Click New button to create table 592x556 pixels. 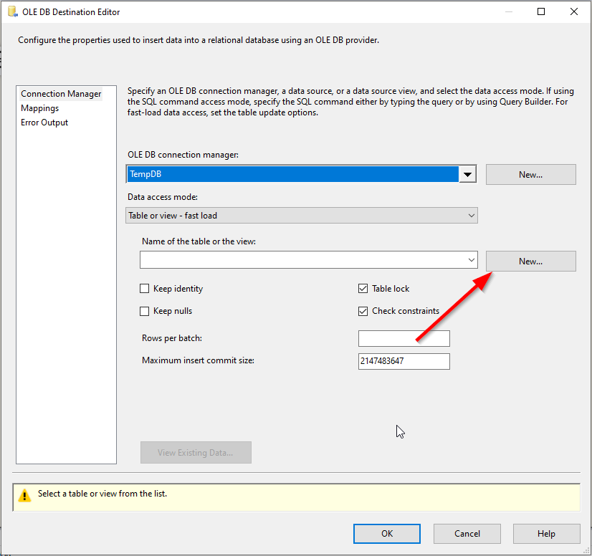click(x=530, y=262)
